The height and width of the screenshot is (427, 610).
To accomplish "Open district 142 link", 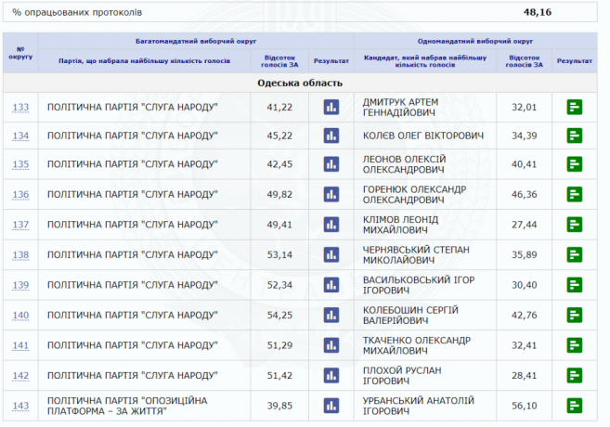I will point(20,376).
